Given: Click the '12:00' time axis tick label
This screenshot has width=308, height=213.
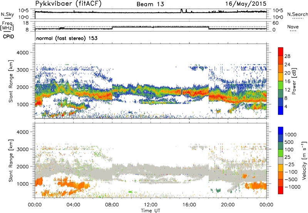Looking at the screenshot, I should 151,205.
